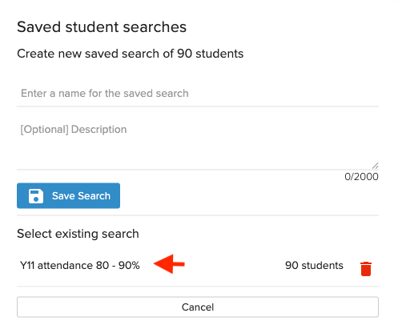
Task: Click the Enter a name placeholder text
Action: coord(105,94)
